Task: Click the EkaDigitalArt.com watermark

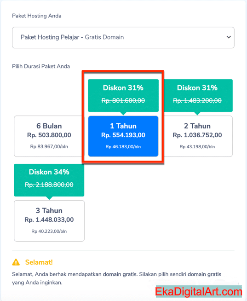Action: tap(199, 292)
